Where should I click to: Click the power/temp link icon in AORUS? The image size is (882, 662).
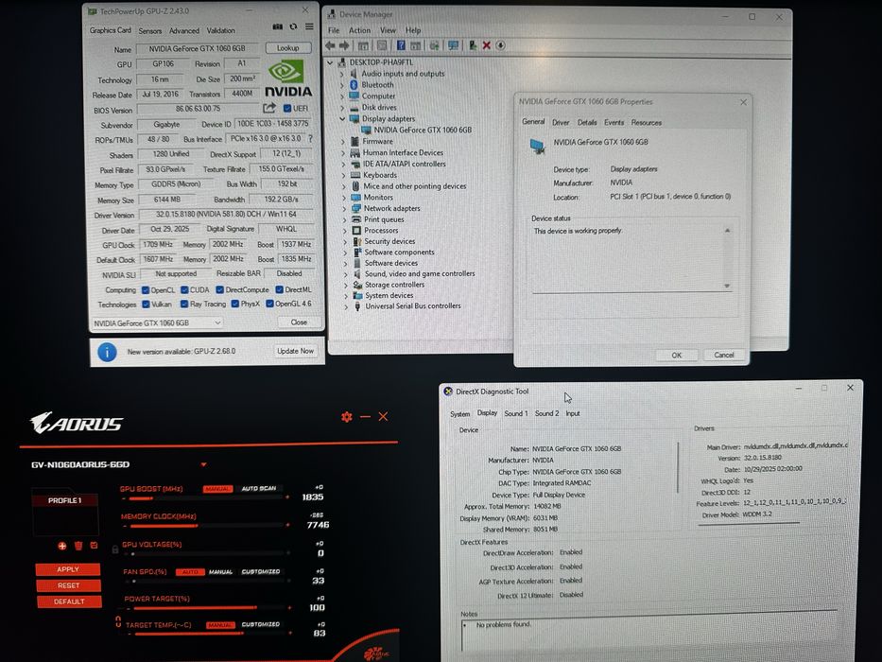117,621
